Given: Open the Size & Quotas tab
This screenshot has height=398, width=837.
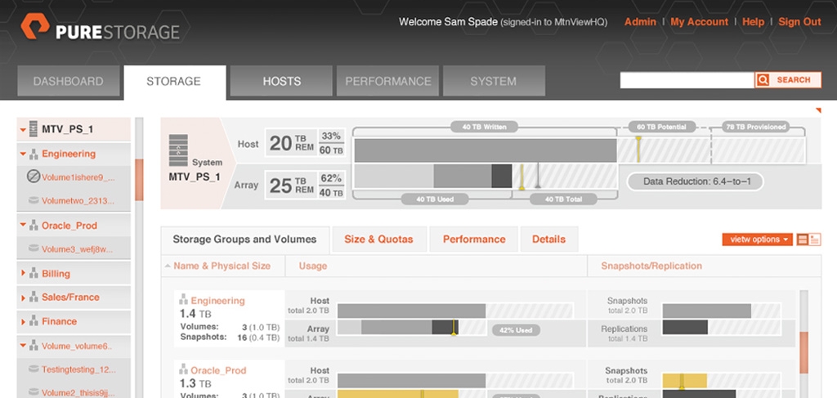Looking at the screenshot, I should click(x=378, y=239).
